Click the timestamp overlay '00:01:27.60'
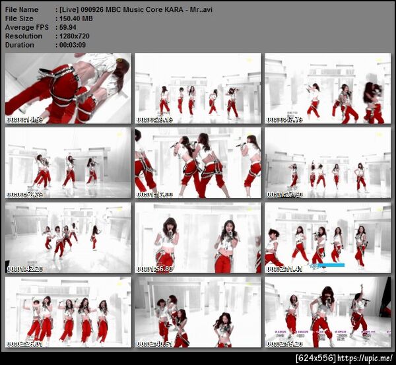The width and height of the screenshot is (396, 365). pos(284,195)
